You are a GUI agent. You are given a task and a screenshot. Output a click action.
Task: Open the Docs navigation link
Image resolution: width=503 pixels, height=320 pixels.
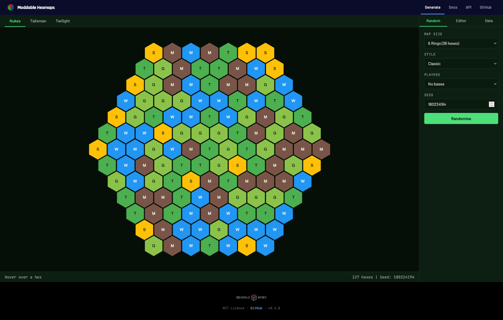click(453, 7)
